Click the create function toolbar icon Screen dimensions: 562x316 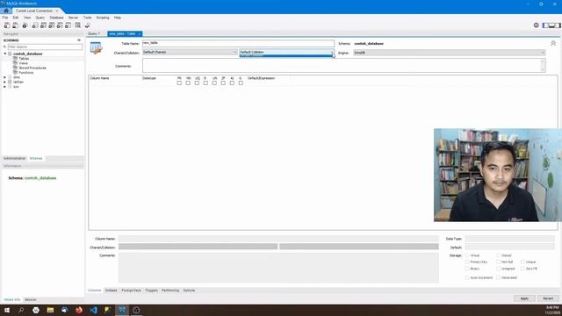point(68,25)
